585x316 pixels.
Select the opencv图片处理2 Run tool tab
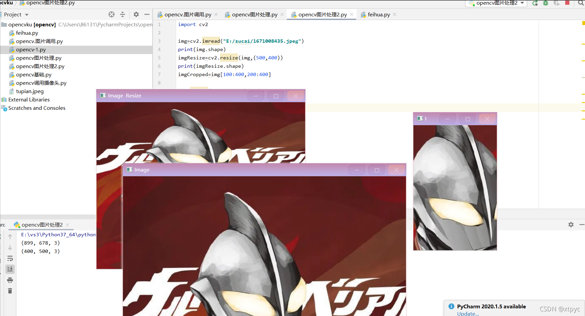(42, 225)
